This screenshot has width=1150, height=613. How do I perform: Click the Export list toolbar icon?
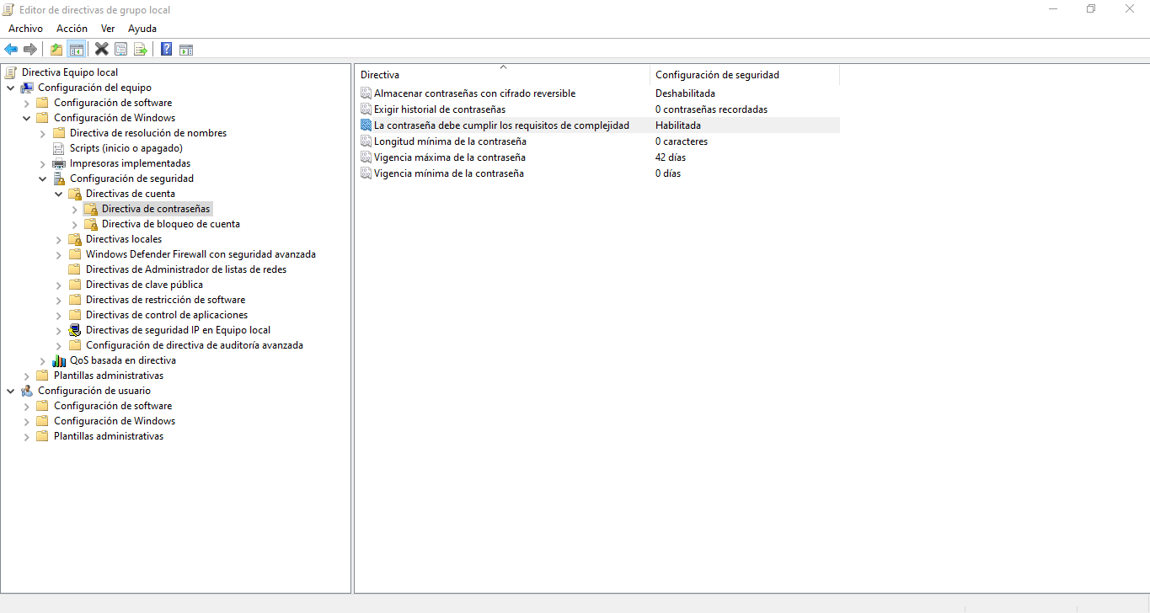(x=141, y=50)
